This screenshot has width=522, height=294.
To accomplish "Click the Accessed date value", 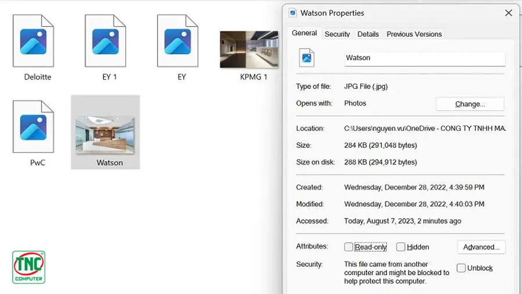I will click(x=403, y=221).
